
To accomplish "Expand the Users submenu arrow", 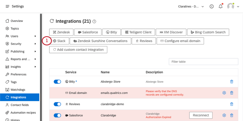I will [x=35, y=36].
